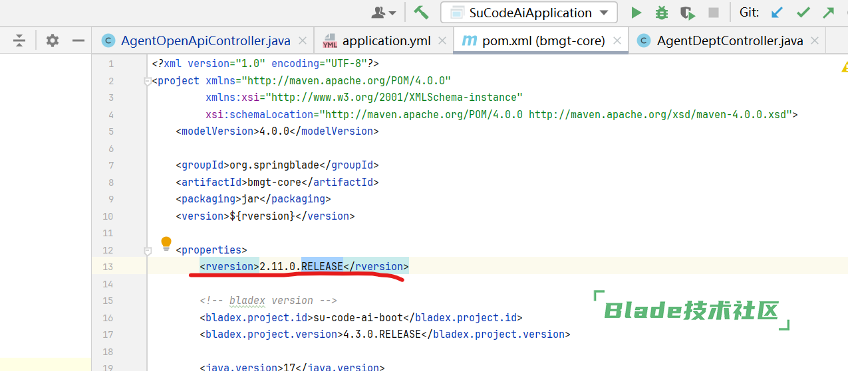Open the AgentDeptController.java tab

coord(730,40)
